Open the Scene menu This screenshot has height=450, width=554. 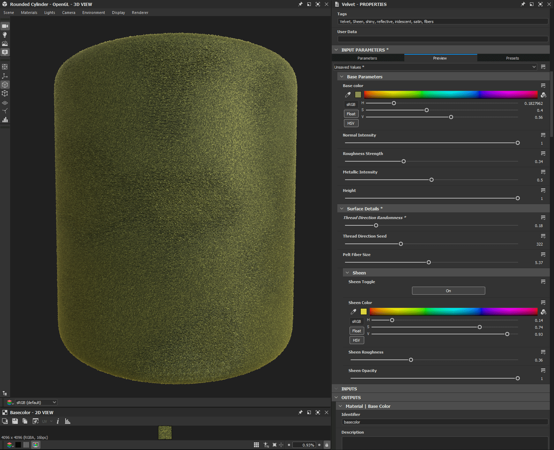9,13
